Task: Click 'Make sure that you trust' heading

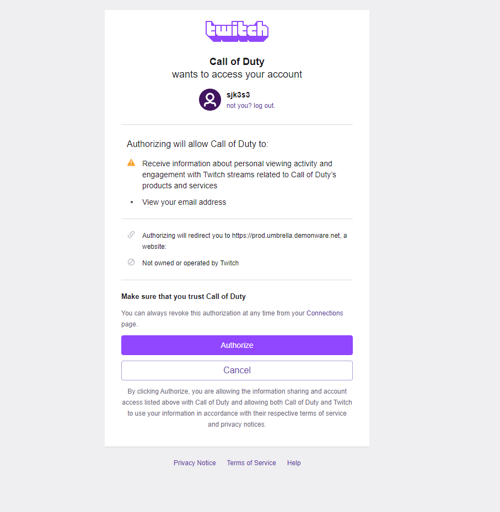Action: click(x=184, y=297)
